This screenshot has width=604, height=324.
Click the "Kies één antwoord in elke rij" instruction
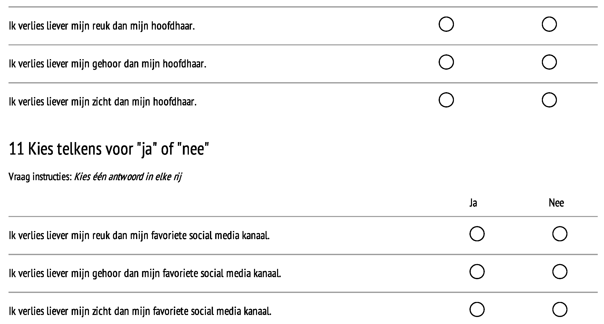(128, 177)
